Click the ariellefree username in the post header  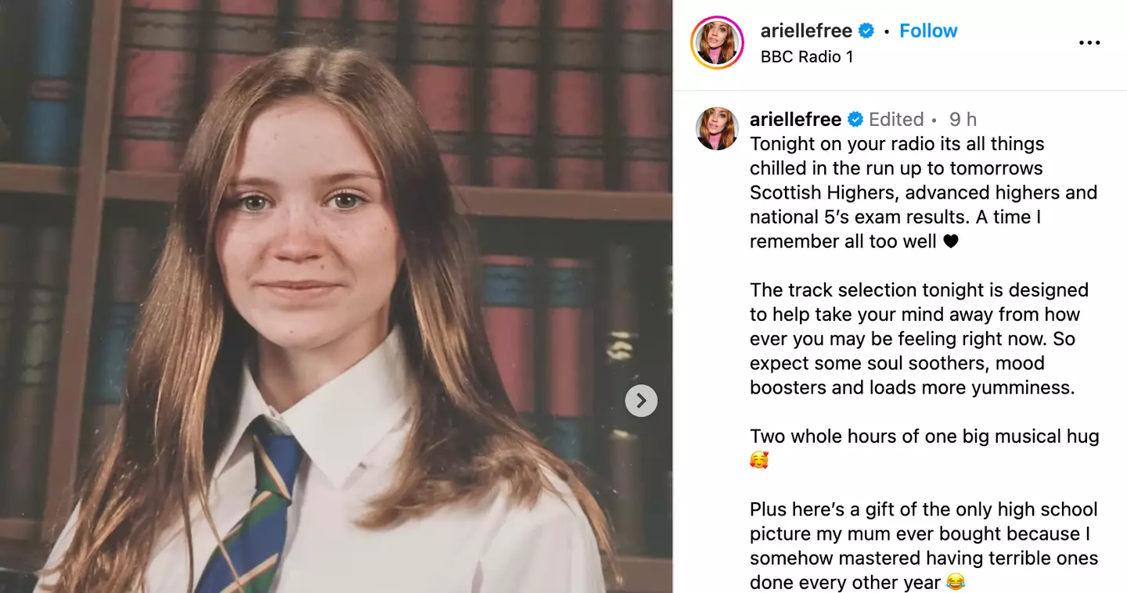[805, 31]
